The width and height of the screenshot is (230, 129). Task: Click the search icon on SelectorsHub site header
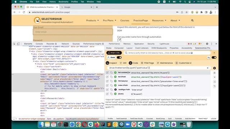pos(192,20)
